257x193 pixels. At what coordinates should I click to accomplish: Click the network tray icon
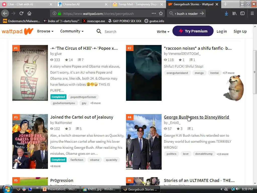coord(233,189)
